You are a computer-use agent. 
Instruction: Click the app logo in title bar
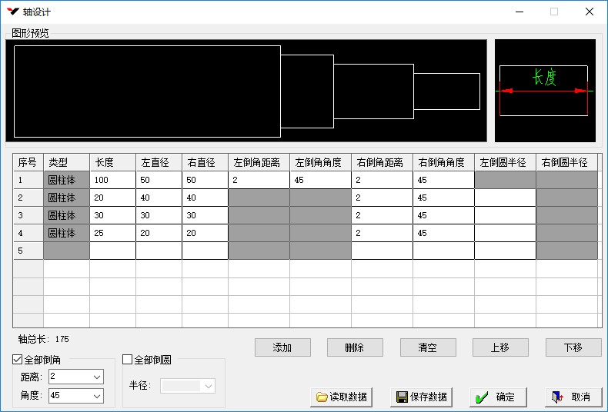coord(13,12)
